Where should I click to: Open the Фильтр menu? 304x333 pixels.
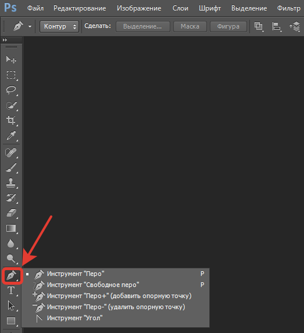(x=289, y=8)
